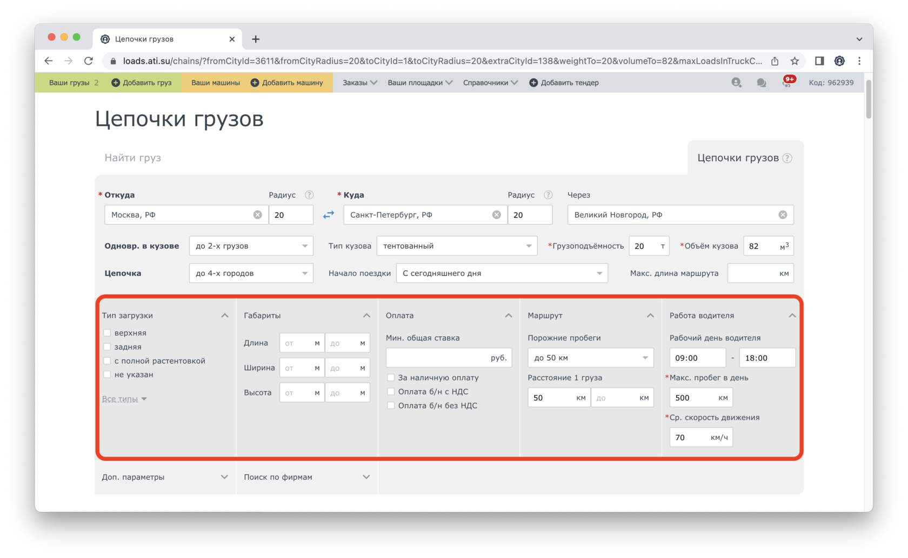The height and width of the screenshot is (558, 908).
Task: Click the Добавить машину link
Action: 292,83
